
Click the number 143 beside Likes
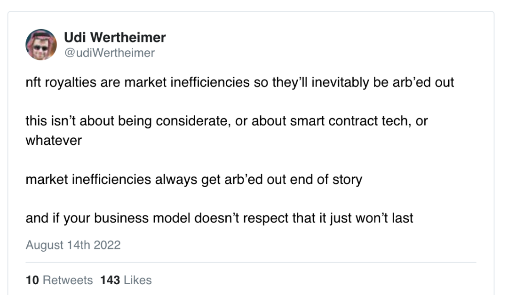point(110,280)
